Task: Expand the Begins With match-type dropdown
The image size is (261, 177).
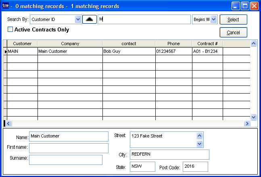Action: [214, 19]
